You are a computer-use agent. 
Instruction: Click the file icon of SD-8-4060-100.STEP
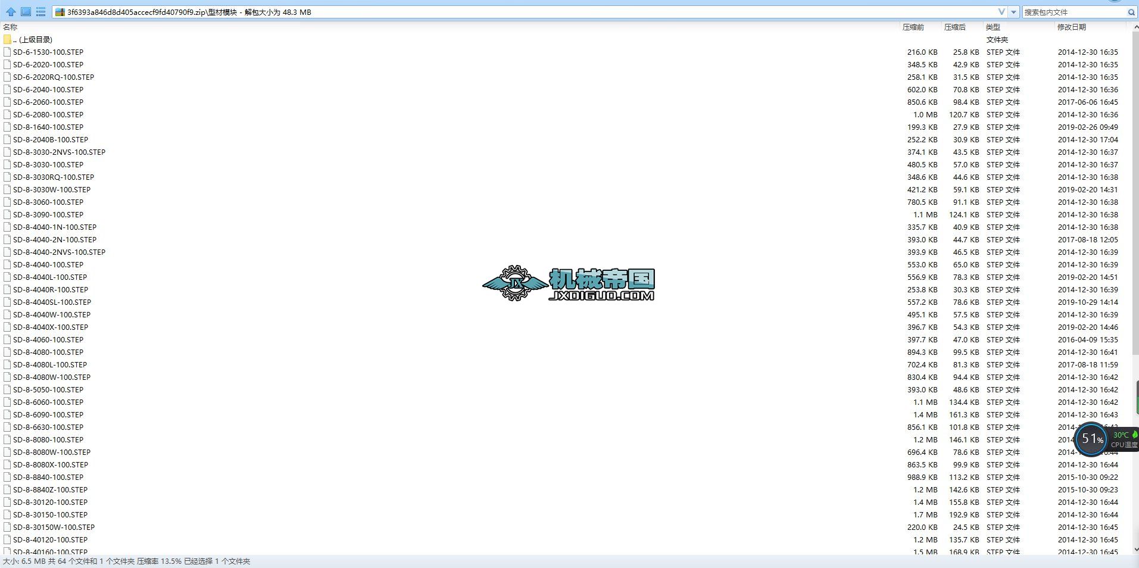(x=7, y=339)
